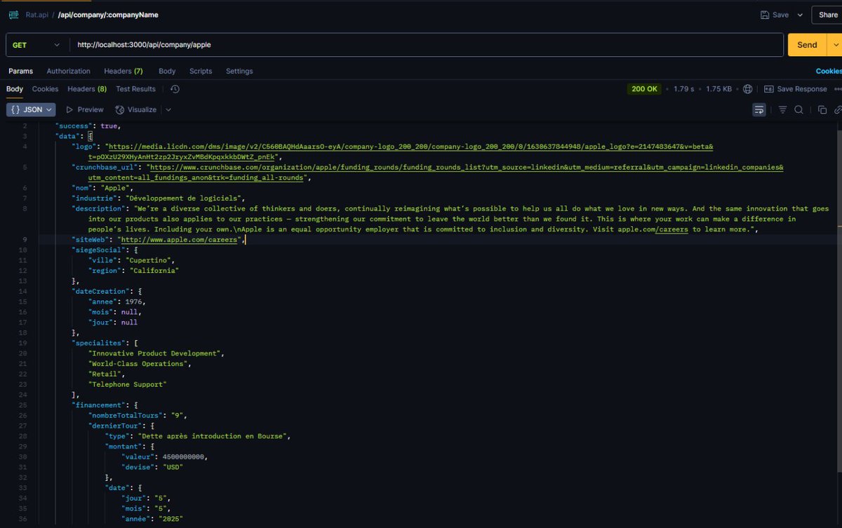Click the network globe icon

pos(748,89)
